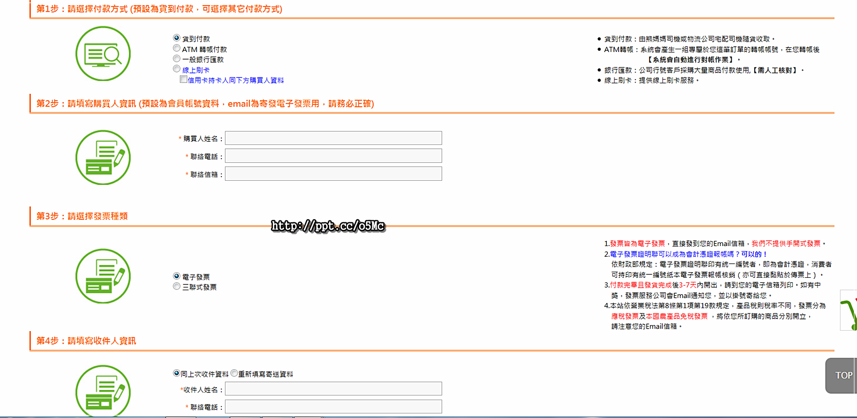857x418 pixels.
Task: Click the step 3 invoice type icon
Action: click(103, 276)
